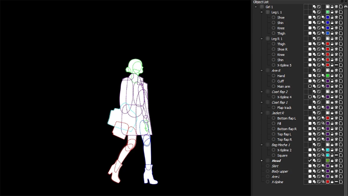Hide the Thigh layer under Leg R 1
This screenshot has height=196, width=348.
point(336,44)
